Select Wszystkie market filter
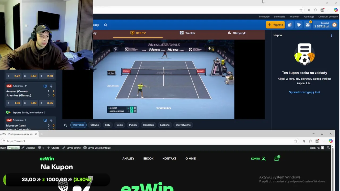340x191 pixels. pyautogui.click(x=78, y=125)
